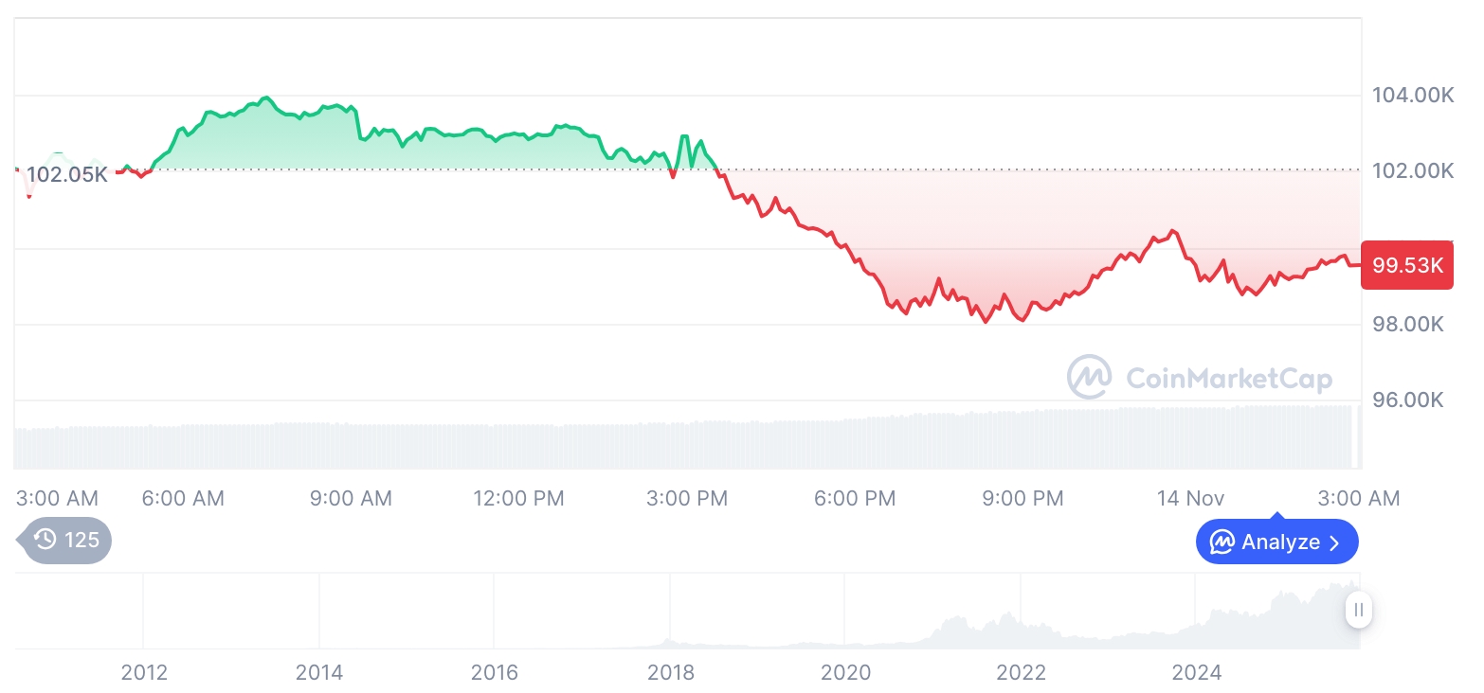Click the 14 Nov date label
Screen dimensions: 1484x693
coord(1190,498)
